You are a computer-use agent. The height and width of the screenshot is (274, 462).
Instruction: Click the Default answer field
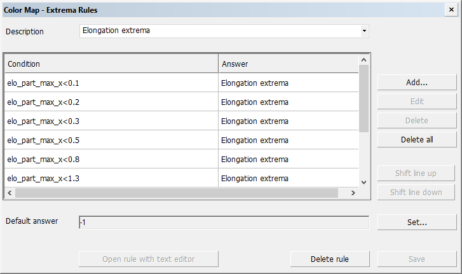pyautogui.click(x=223, y=223)
